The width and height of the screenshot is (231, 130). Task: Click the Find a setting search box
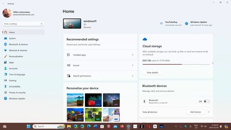pyautogui.click(x=23, y=24)
